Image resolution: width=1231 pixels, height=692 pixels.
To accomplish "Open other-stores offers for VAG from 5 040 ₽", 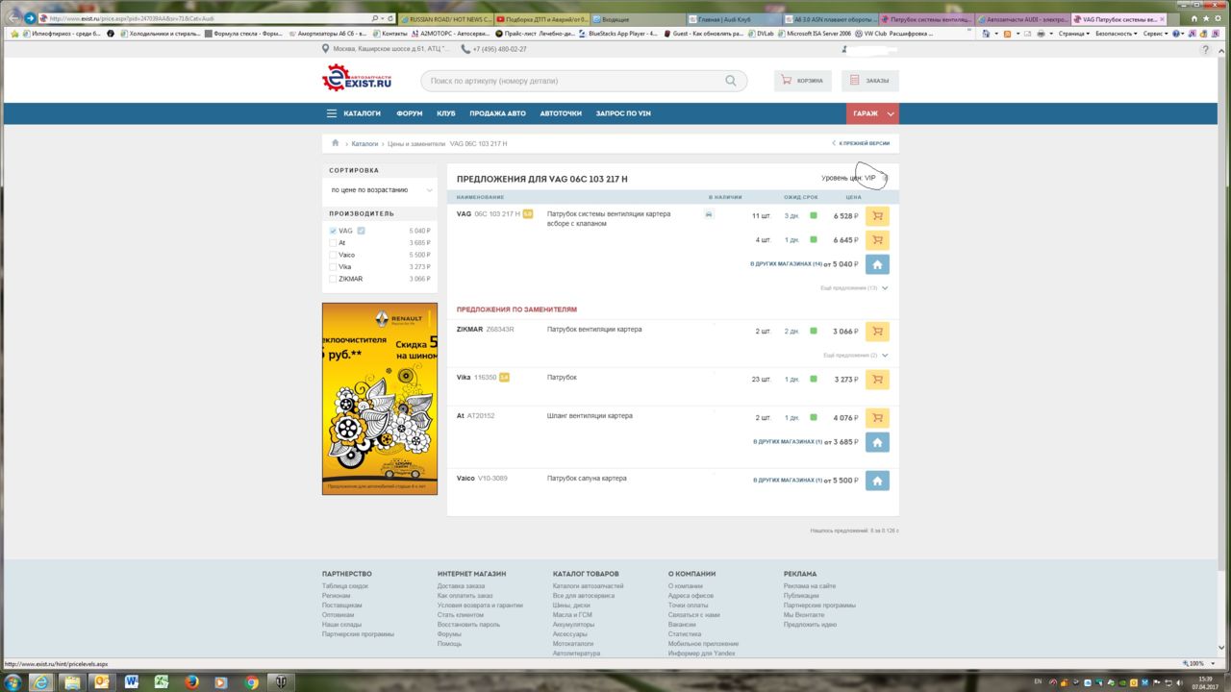I will [877, 264].
